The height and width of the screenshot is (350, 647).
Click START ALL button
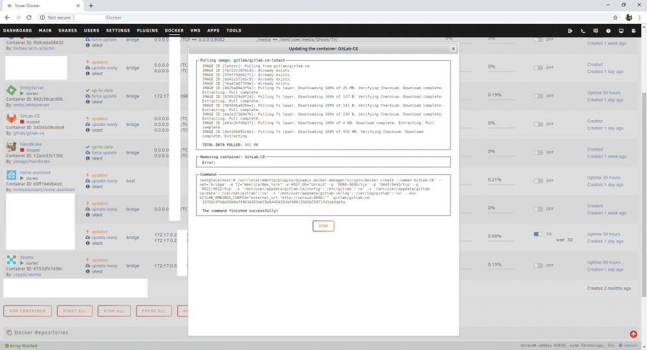tap(74, 311)
